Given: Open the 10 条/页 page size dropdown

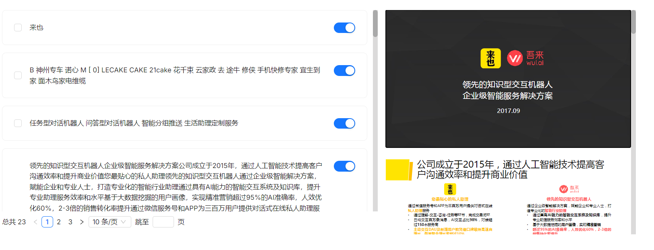Looking at the screenshot, I should pyautogui.click(x=110, y=222).
